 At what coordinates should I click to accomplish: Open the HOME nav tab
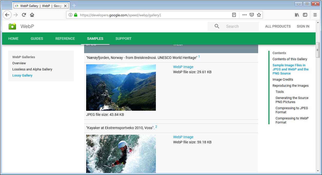point(13,39)
